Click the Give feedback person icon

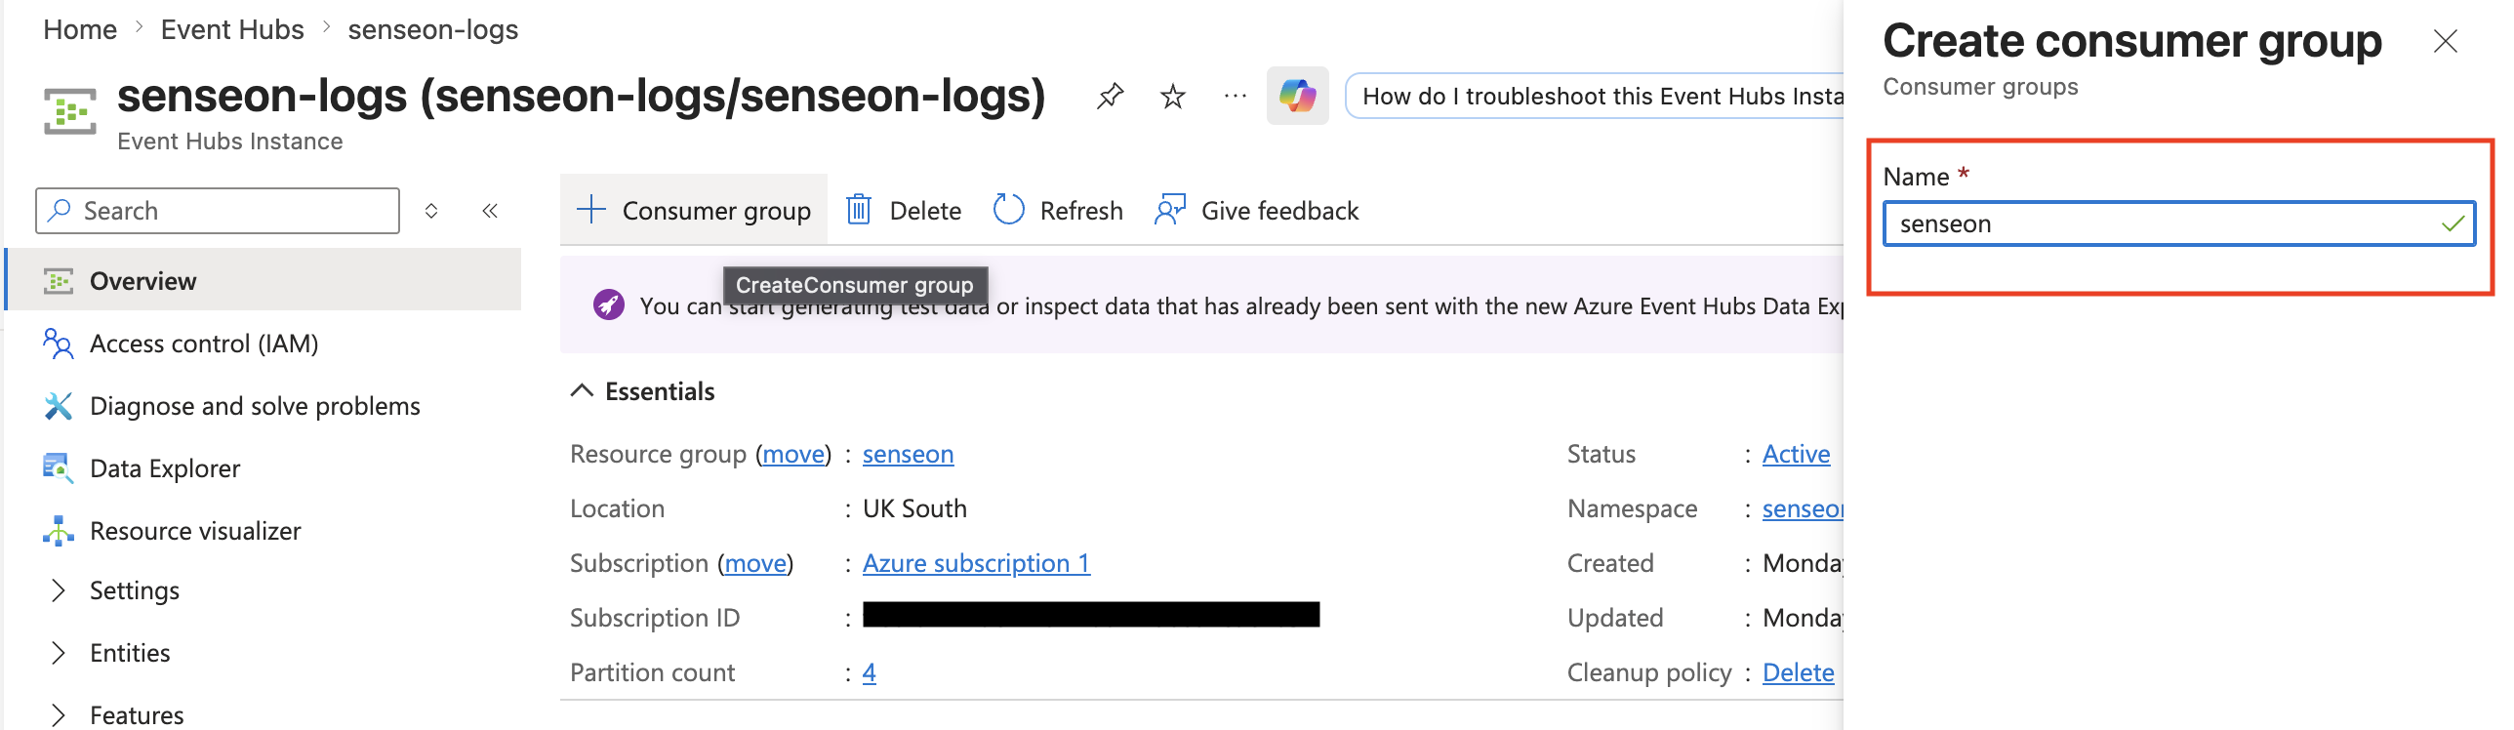point(1169,210)
